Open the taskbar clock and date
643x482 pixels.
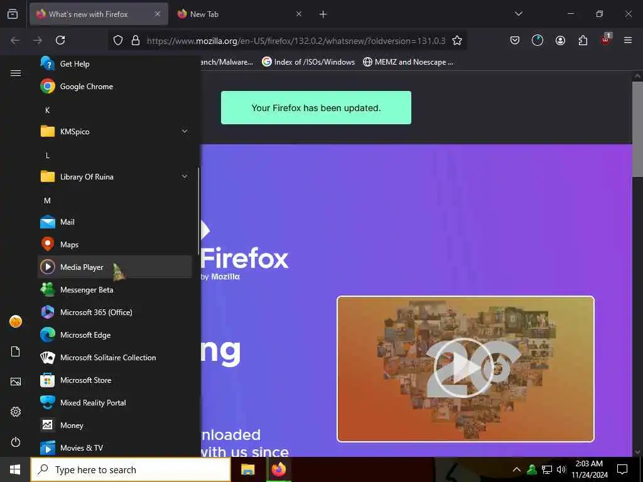pos(589,469)
